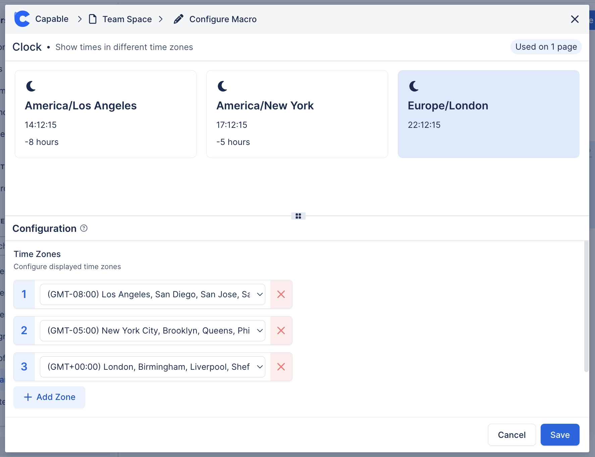Click the drag handle dots above Configuration

[x=298, y=216]
